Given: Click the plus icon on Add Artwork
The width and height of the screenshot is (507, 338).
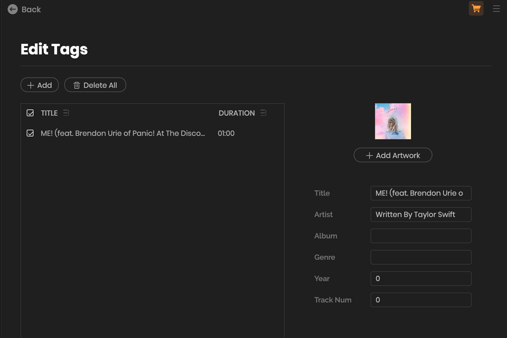Looking at the screenshot, I should point(369,155).
